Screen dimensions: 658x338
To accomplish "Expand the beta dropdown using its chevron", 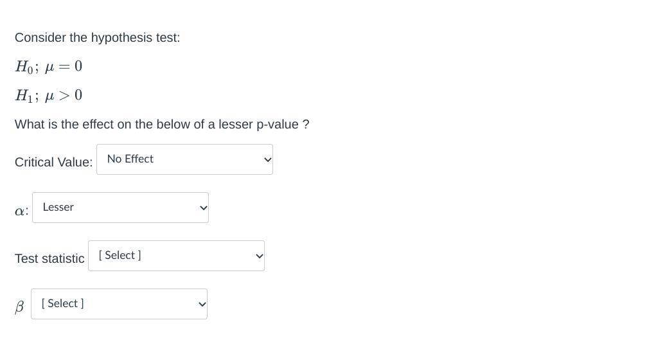I will point(202,304).
